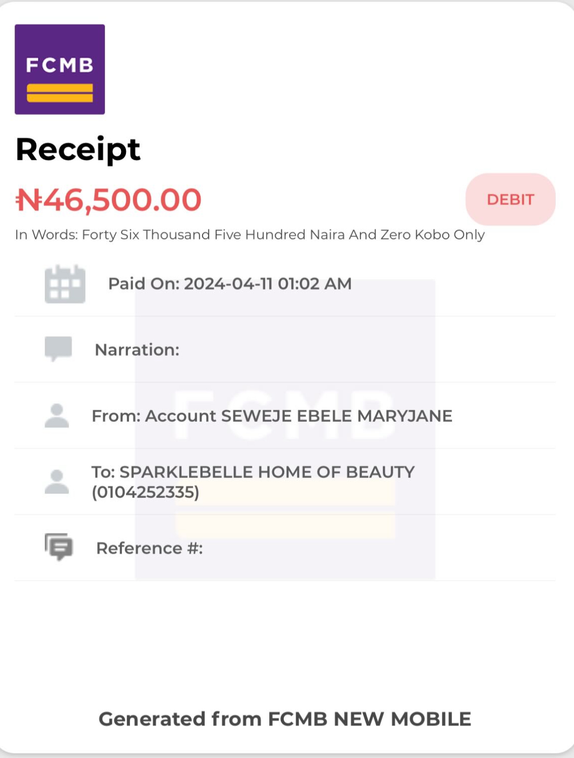Select the red ₦46,500.00 amount
Viewport: 574px width, 758px height.
pyautogui.click(x=108, y=200)
